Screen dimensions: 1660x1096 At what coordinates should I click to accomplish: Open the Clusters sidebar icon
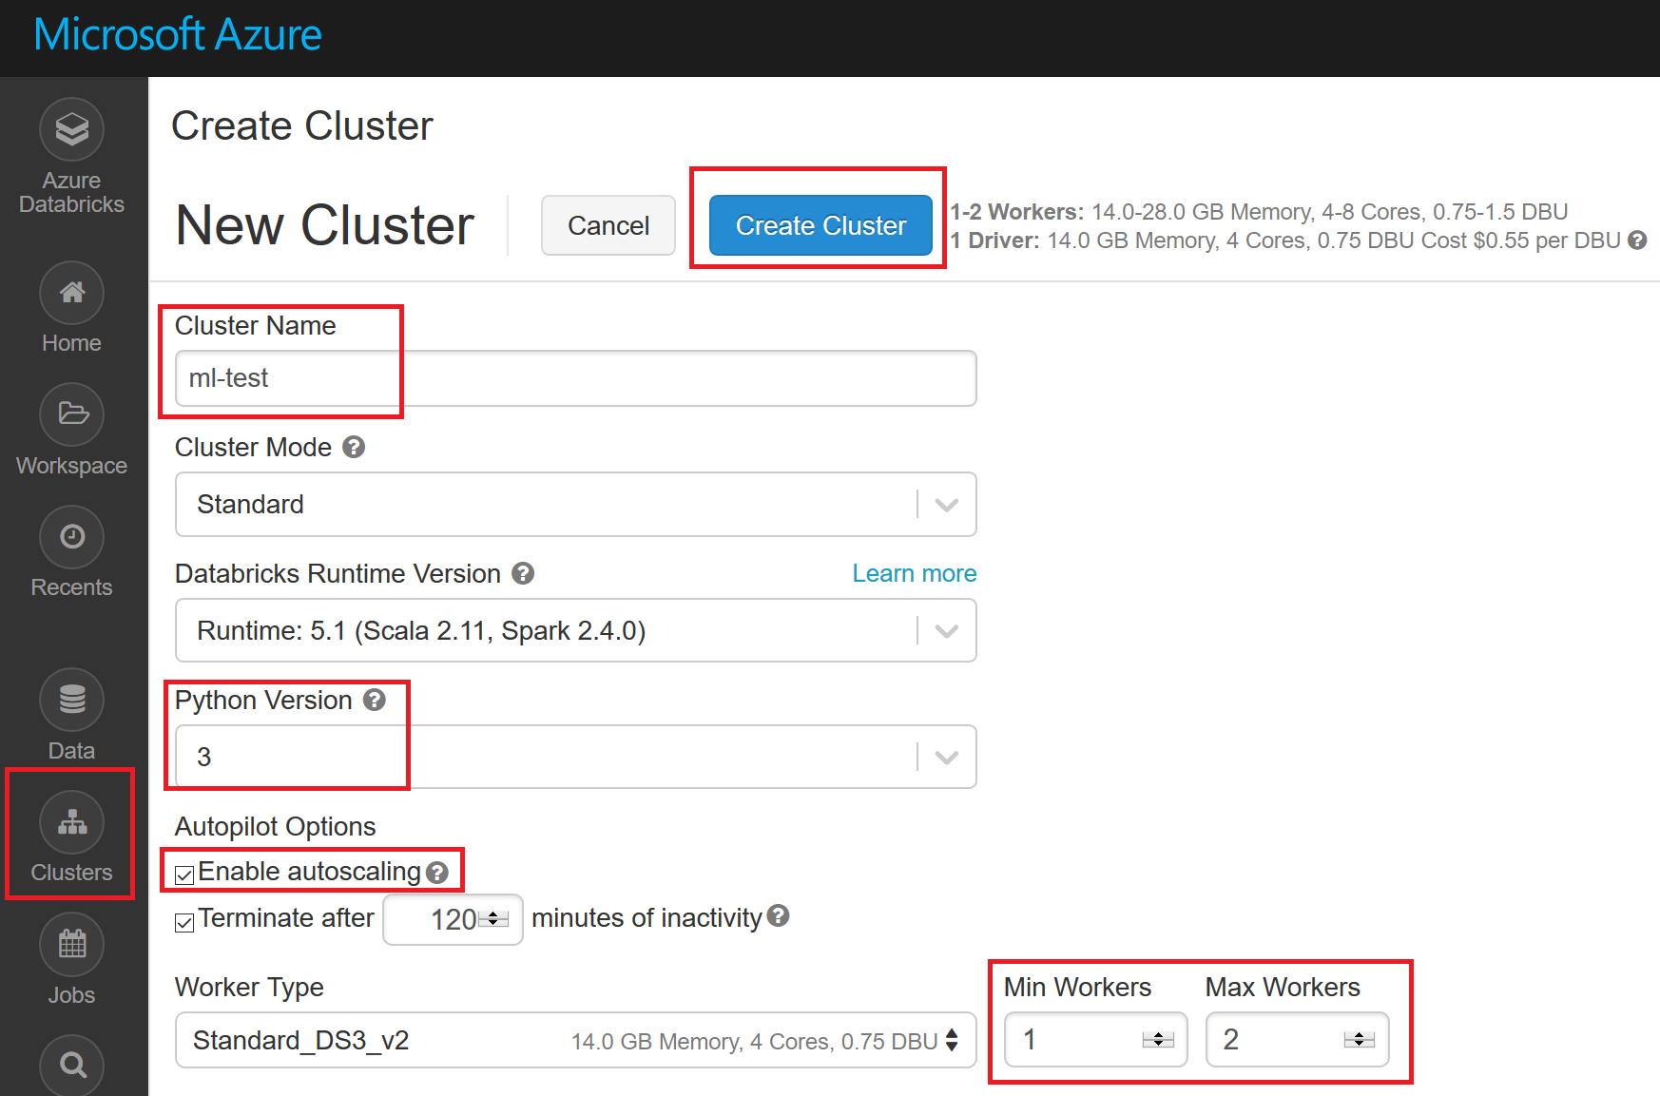click(x=71, y=822)
